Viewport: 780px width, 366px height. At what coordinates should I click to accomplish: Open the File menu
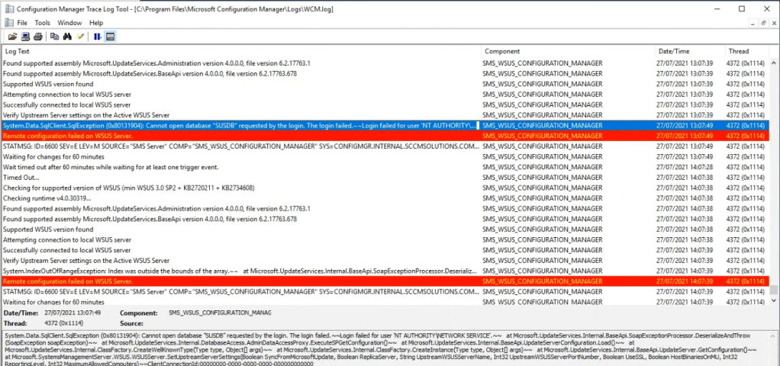22,23
